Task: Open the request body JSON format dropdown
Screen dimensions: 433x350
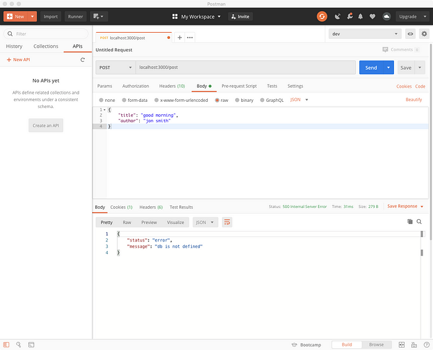Action: click(x=299, y=100)
